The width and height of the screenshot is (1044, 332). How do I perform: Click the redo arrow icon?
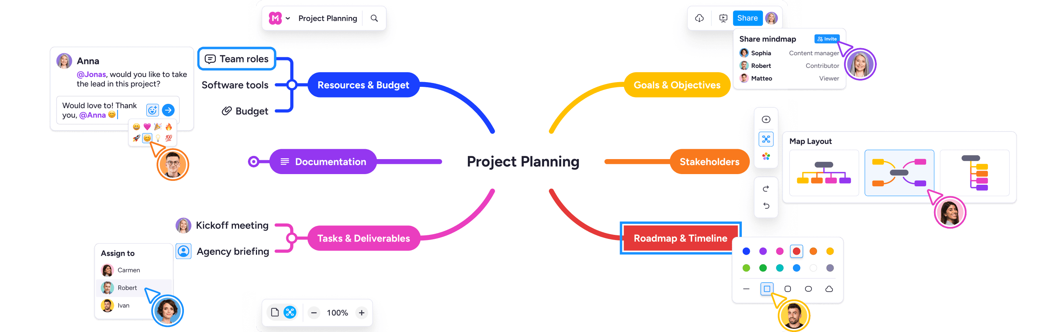766,189
